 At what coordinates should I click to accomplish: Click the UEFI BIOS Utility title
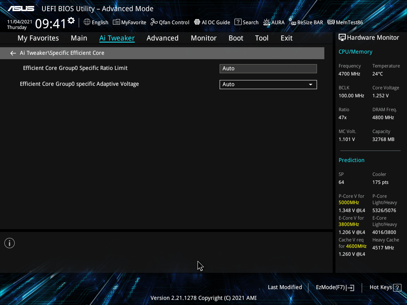coord(97,9)
